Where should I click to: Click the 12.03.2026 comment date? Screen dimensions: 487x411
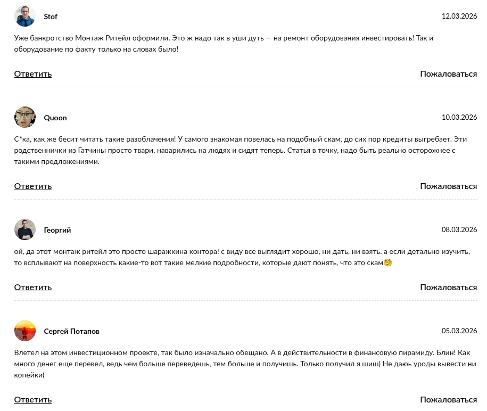click(x=459, y=16)
